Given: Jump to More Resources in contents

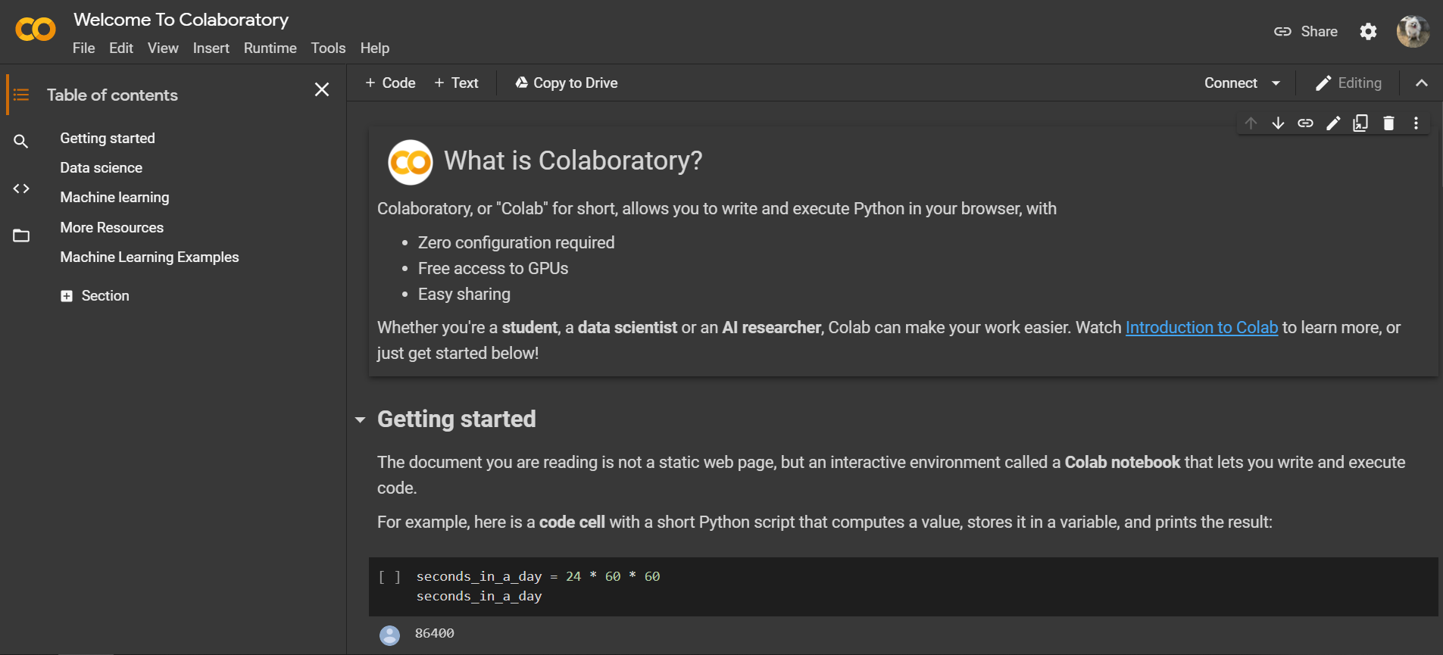Looking at the screenshot, I should tap(112, 228).
